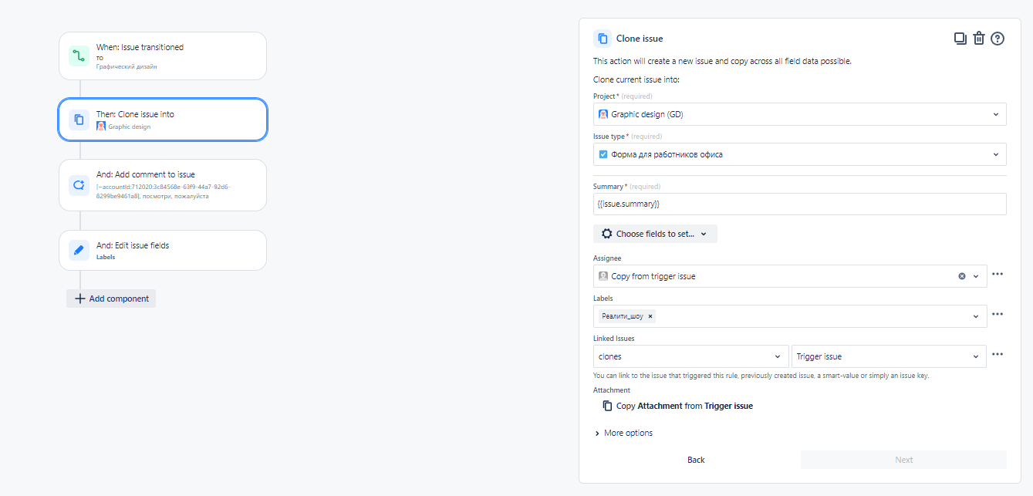1033x496 pixels.
Task: Open the Project dropdown
Action: click(x=799, y=114)
